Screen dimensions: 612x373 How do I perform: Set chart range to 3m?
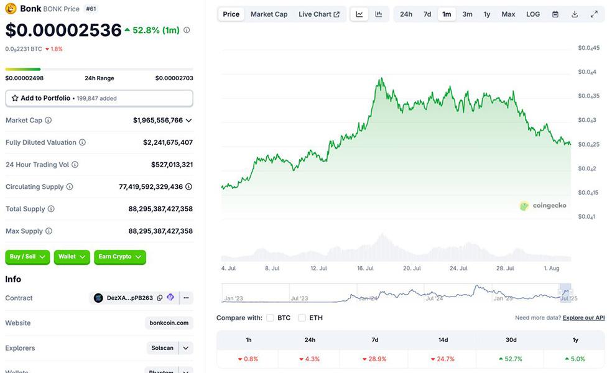tap(467, 14)
